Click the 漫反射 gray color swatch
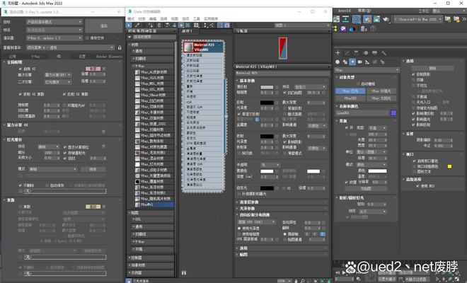The height and width of the screenshot is (283, 467). pos(267,87)
